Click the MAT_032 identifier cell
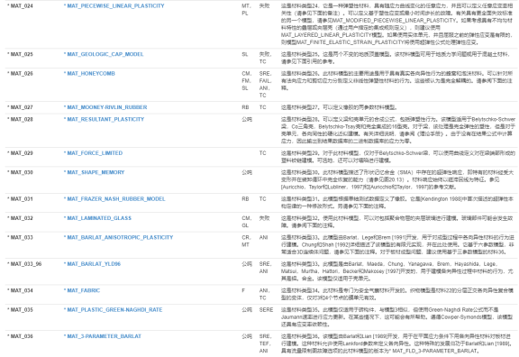Screen dimensions: 519x357 (20, 218)
